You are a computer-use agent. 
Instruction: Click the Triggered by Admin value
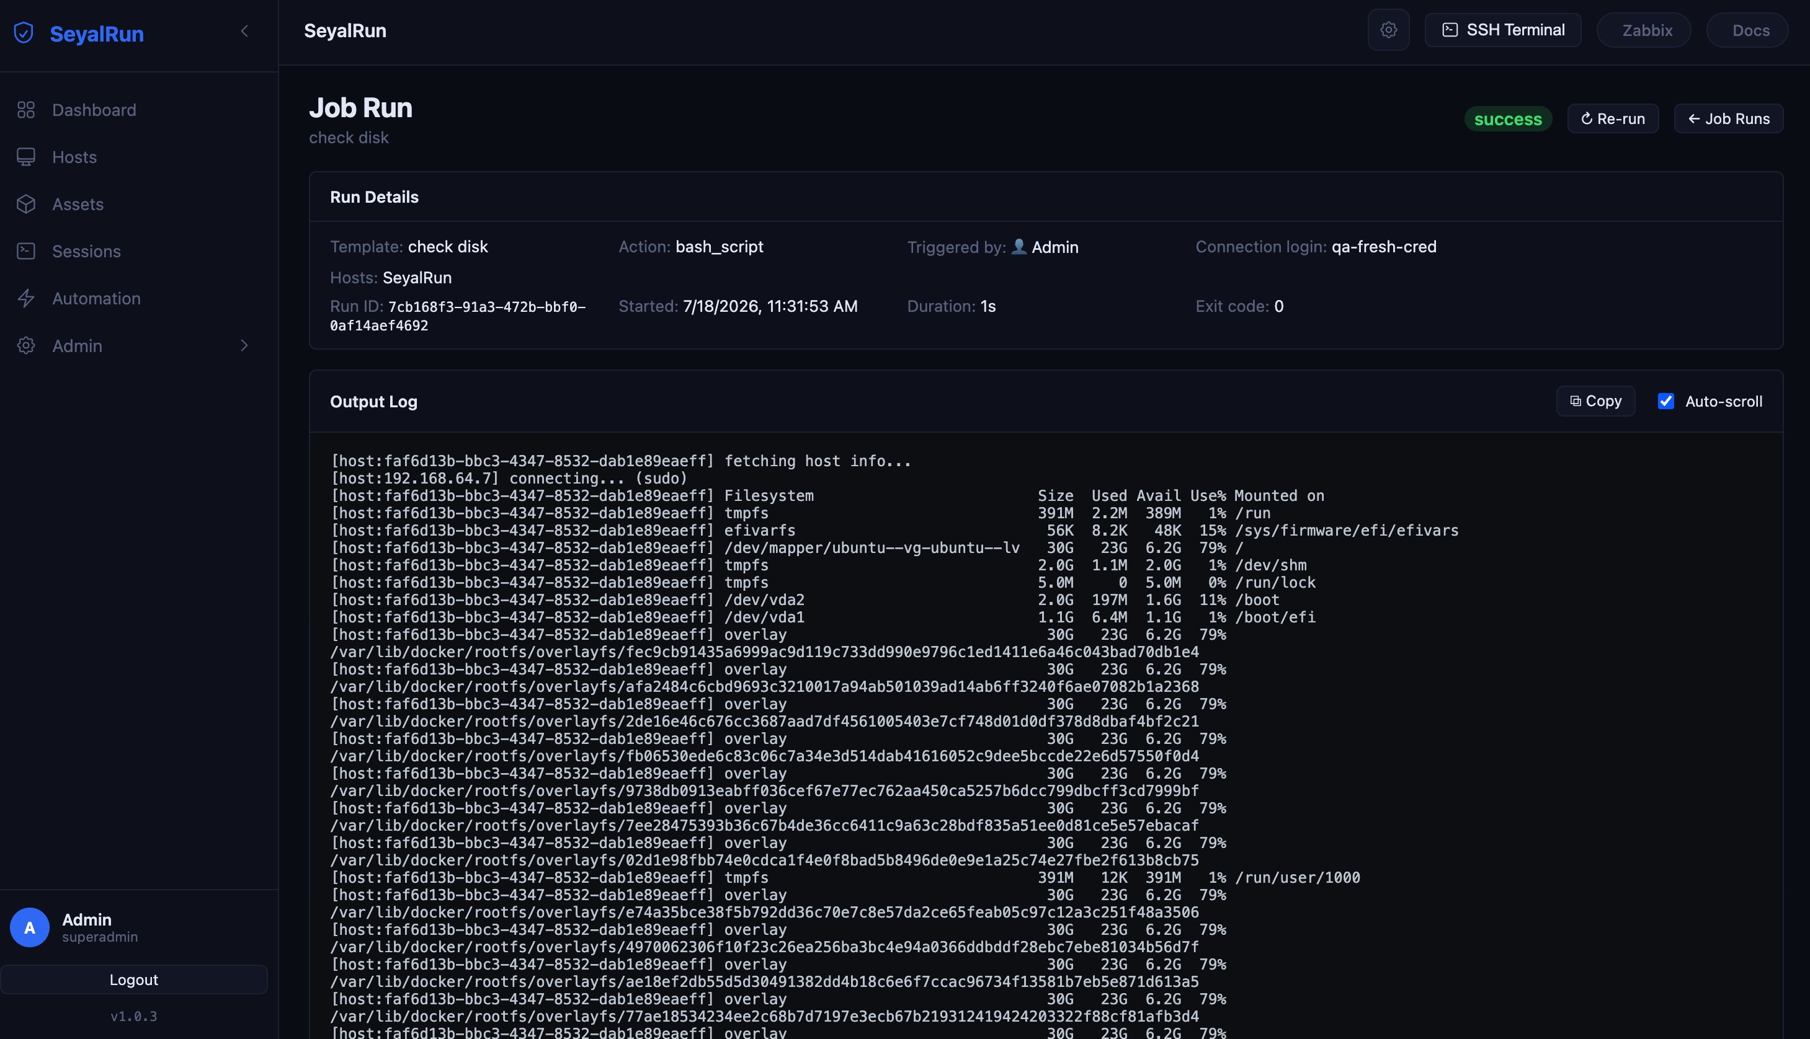click(1045, 247)
